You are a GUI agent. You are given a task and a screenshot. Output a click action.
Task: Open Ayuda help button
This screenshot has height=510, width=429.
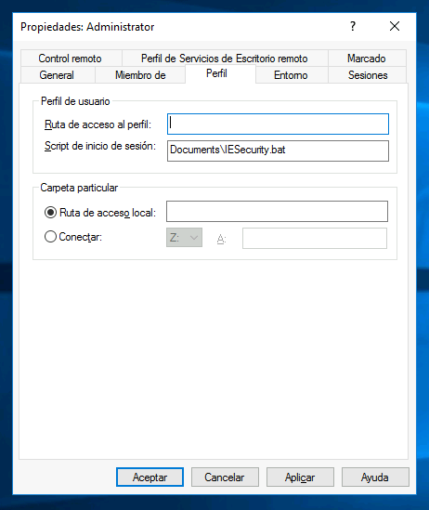pos(375,477)
